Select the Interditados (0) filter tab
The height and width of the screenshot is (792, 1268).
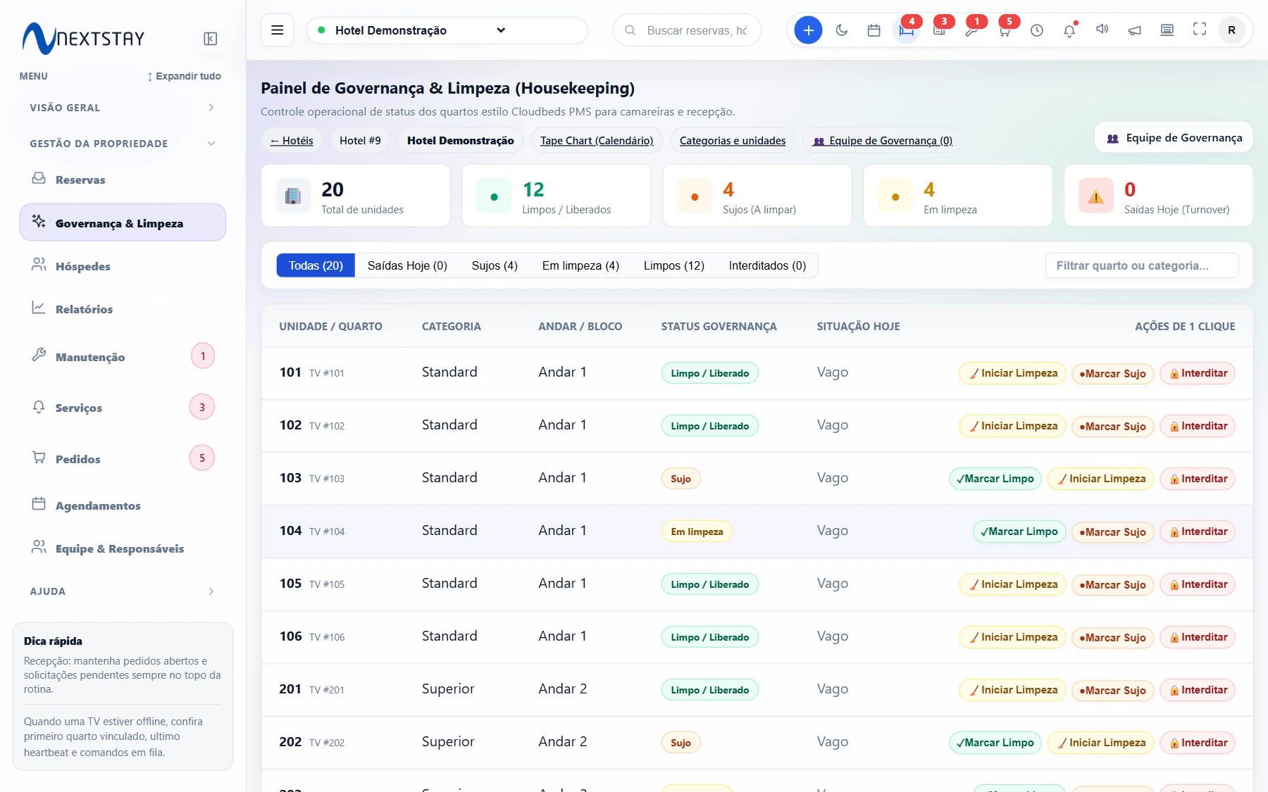coord(767,265)
